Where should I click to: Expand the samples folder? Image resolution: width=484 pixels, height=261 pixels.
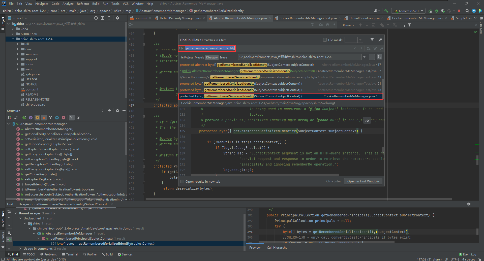pyautogui.click(x=17, y=54)
